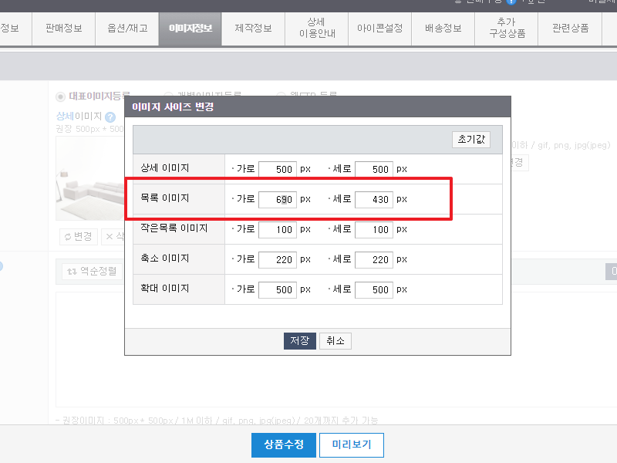Viewport: 617px width, 463px height.
Task: Click the refresh icon on the 변경 button
Action: (x=68, y=237)
